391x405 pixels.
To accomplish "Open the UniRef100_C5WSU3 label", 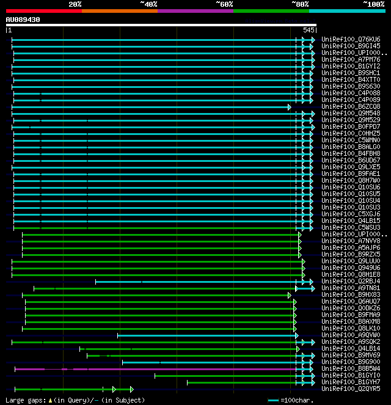I will 351,227.
